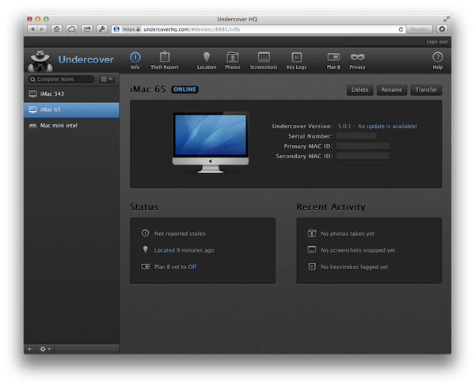Click the 'No photos taken yet' icon
Screen dimensions: 475x387
click(312, 233)
